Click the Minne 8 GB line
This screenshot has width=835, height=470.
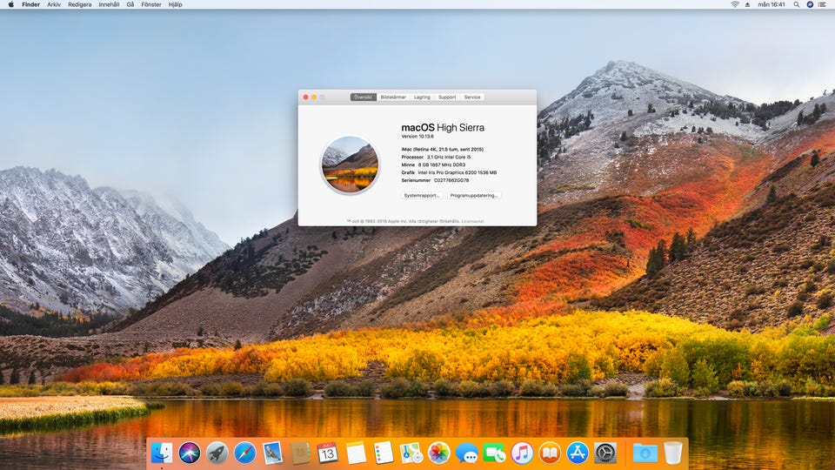(433, 164)
